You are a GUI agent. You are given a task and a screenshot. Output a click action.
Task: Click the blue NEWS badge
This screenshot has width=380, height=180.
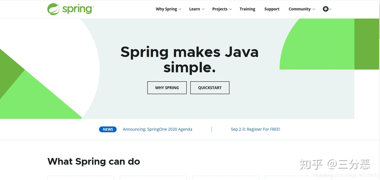(x=108, y=129)
